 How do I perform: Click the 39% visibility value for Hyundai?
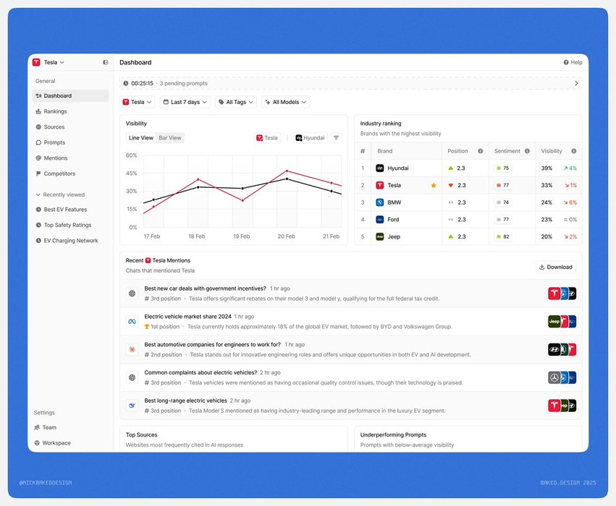click(x=547, y=168)
